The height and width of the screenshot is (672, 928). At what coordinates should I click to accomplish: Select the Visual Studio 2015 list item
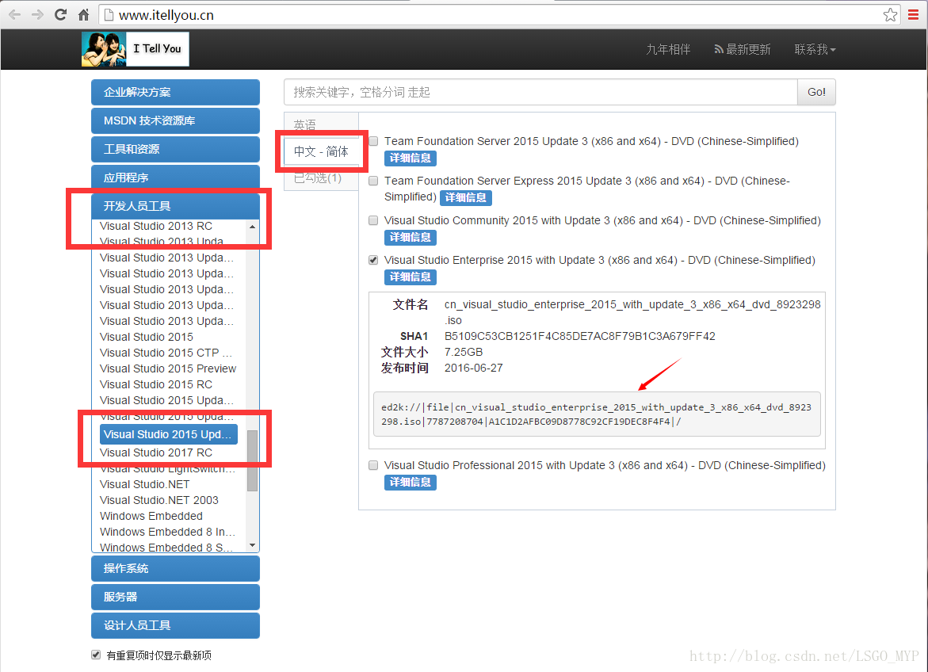tap(147, 337)
